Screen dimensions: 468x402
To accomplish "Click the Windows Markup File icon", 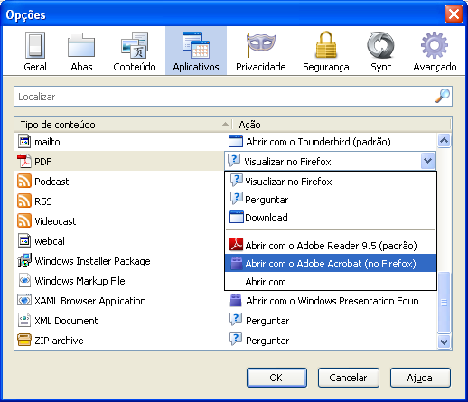I will pyautogui.click(x=24, y=281).
